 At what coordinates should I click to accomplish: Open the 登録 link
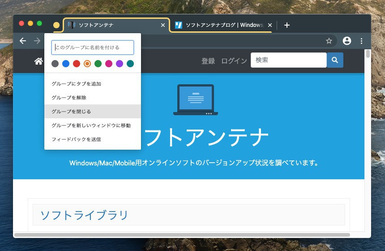point(208,61)
